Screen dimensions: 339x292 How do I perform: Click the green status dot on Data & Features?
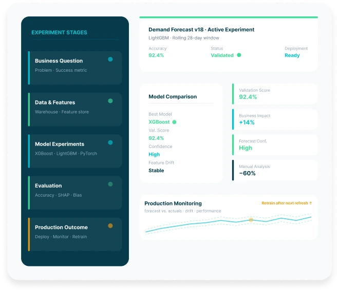(x=110, y=101)
